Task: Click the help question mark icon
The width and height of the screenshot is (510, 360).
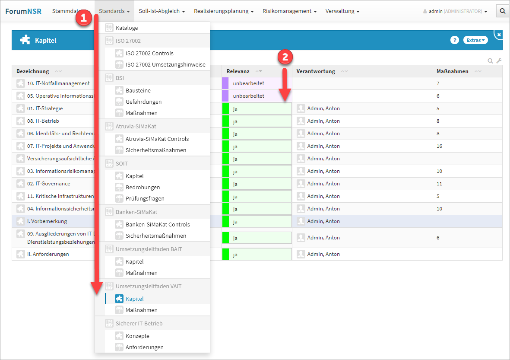Action: point(454,40)
